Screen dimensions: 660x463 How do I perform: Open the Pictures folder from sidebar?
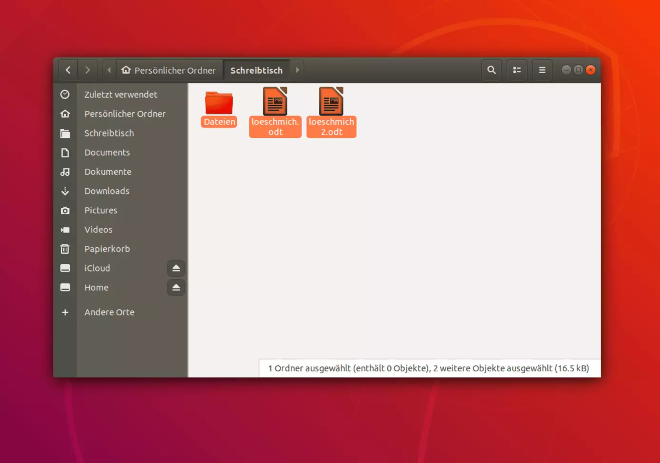tap(101, 210)
